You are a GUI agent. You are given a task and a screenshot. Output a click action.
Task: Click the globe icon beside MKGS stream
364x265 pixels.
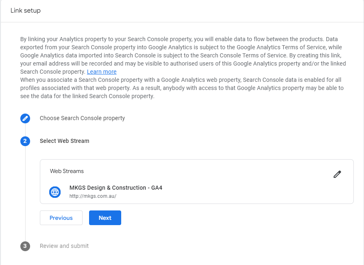[x=55, y=192]
